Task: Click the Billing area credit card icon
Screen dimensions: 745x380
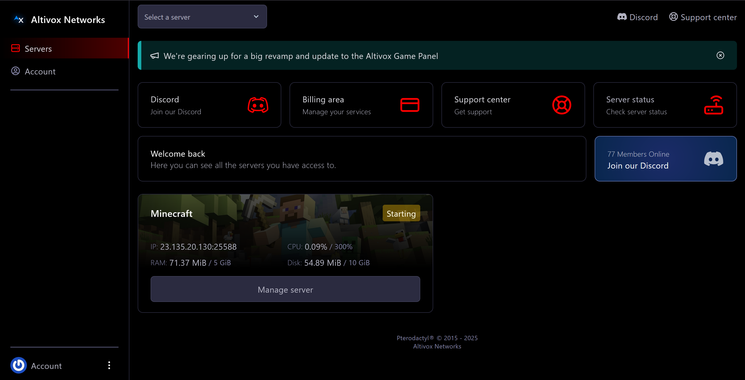Action: point(410,105)
